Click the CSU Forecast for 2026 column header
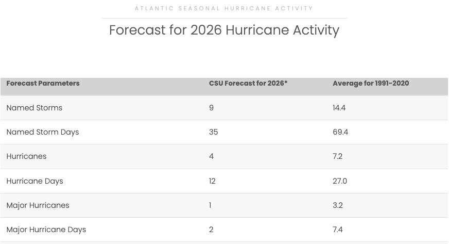Viewport: 449px width, 244px height. pyautogui.click(x=248, y=84)
